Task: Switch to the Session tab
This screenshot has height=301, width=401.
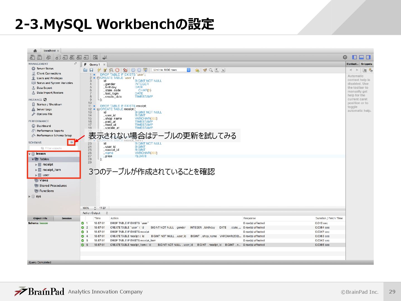Action: (67, 219)
